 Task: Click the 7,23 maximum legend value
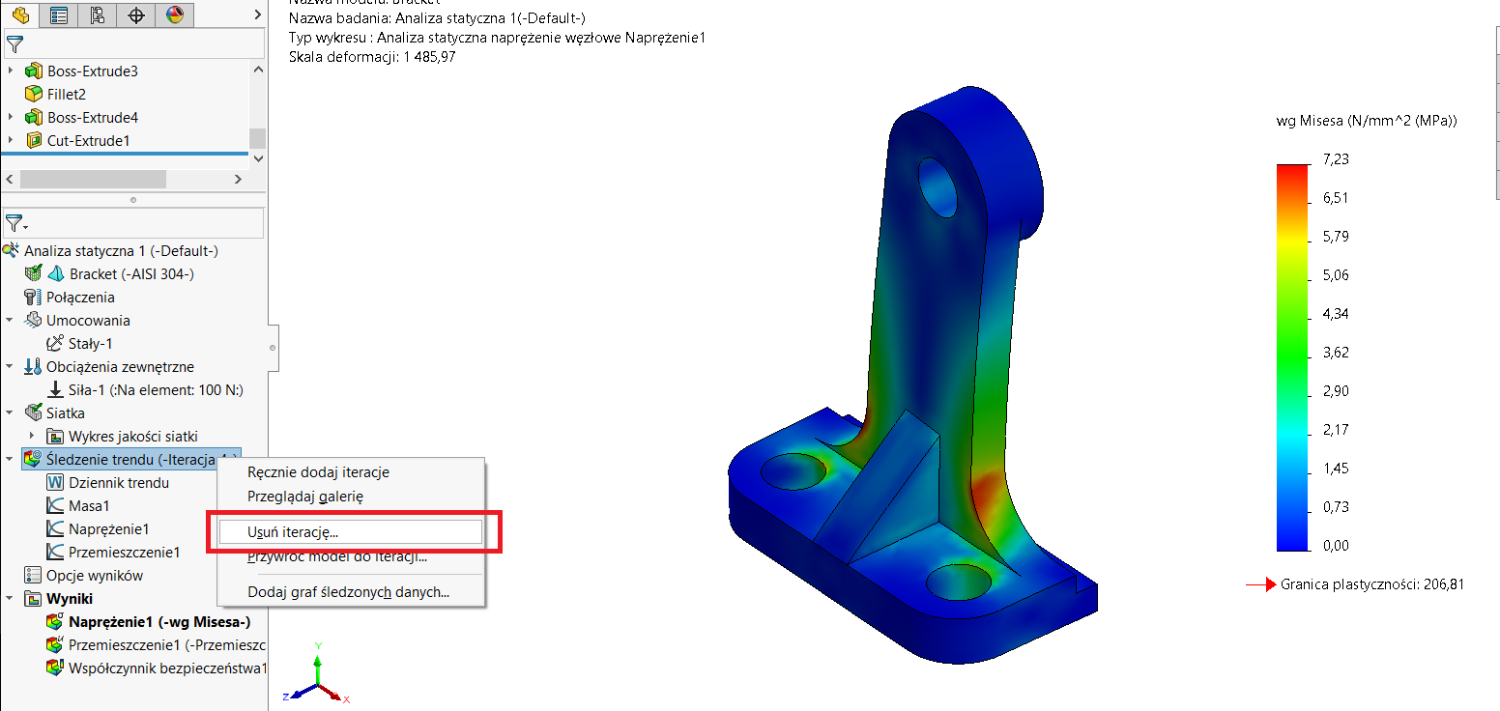click(x=1335, y=159)
